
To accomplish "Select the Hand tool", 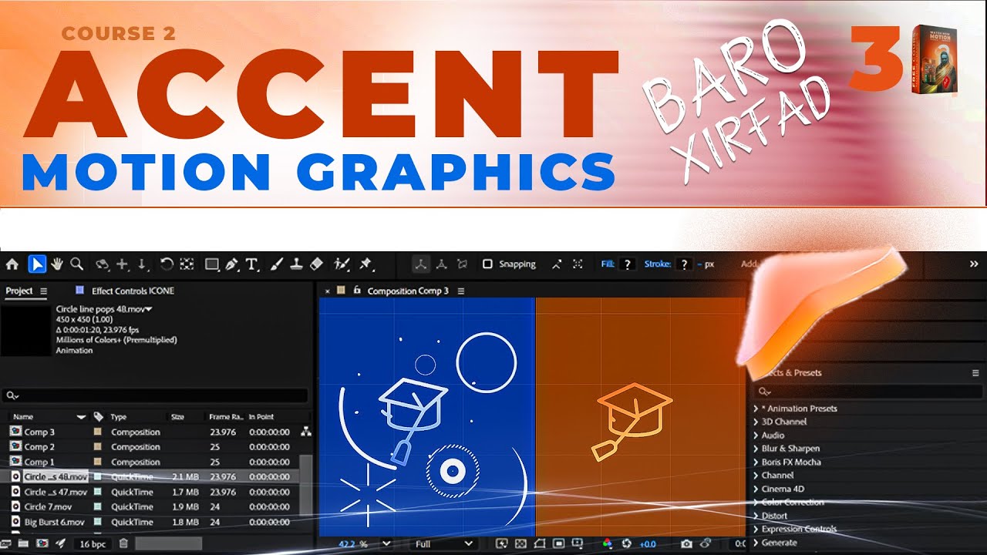I will click(57, 264).
